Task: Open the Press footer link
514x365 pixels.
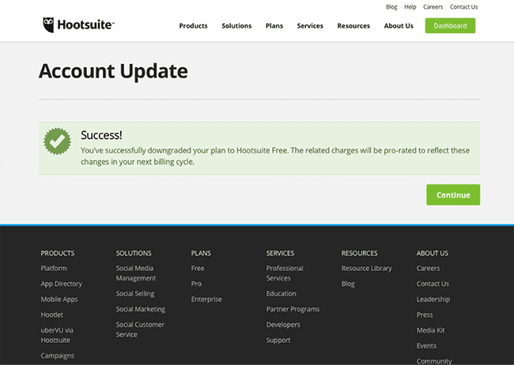Action: (425, 314)
